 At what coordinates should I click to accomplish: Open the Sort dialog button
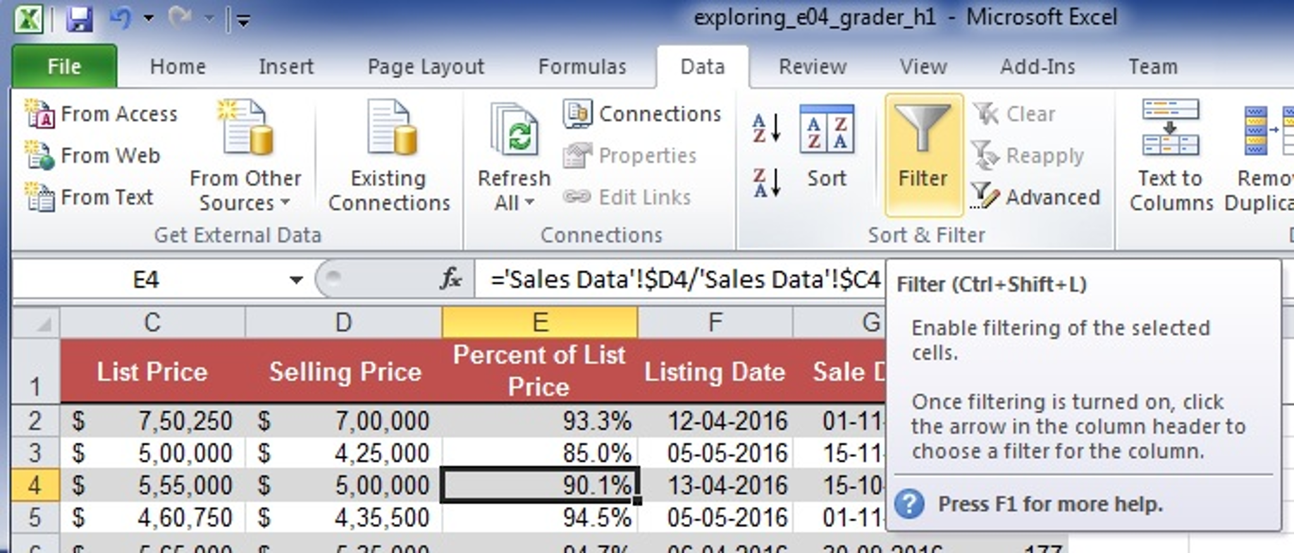[x=827, y=147]
